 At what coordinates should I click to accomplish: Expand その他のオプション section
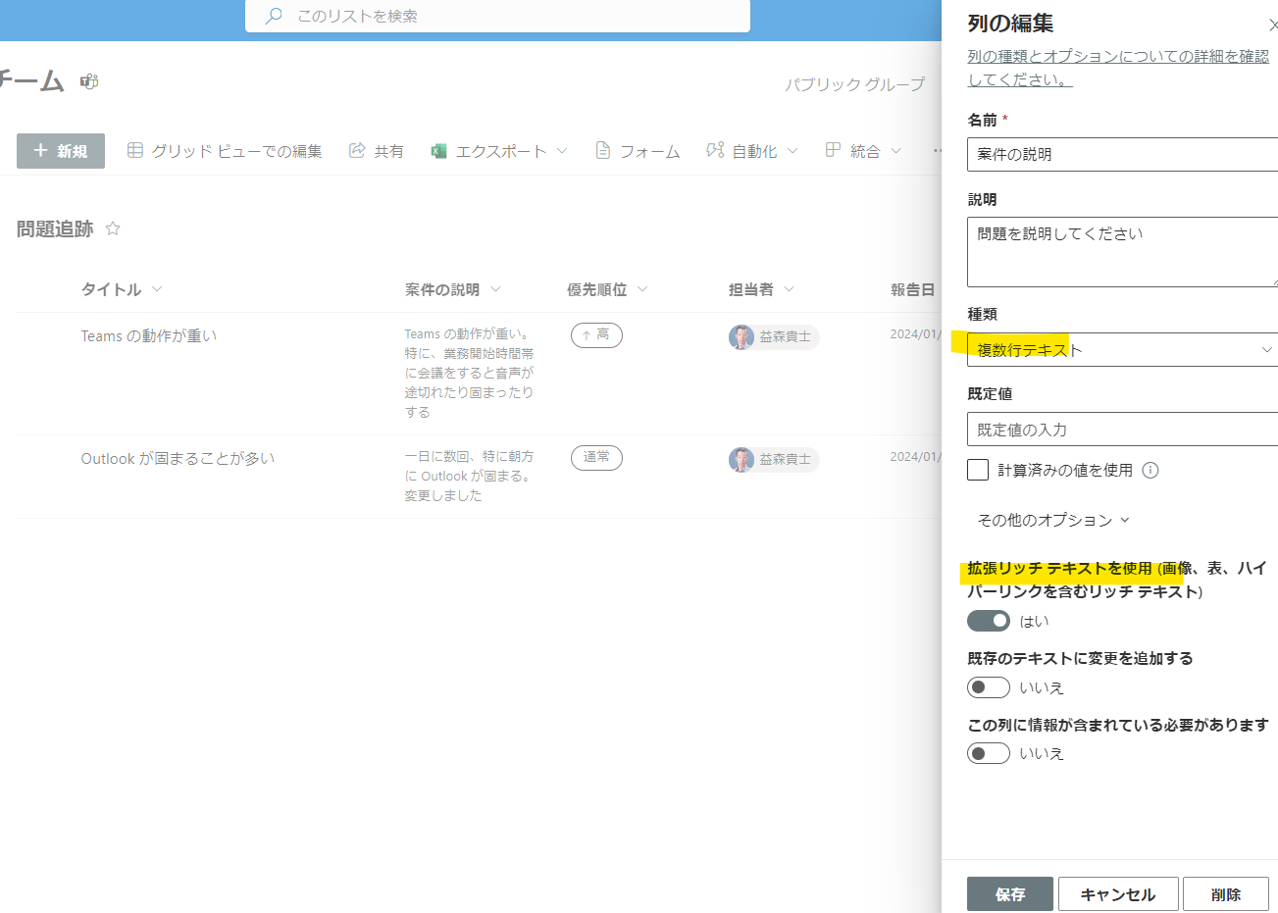coord(1053,520)
